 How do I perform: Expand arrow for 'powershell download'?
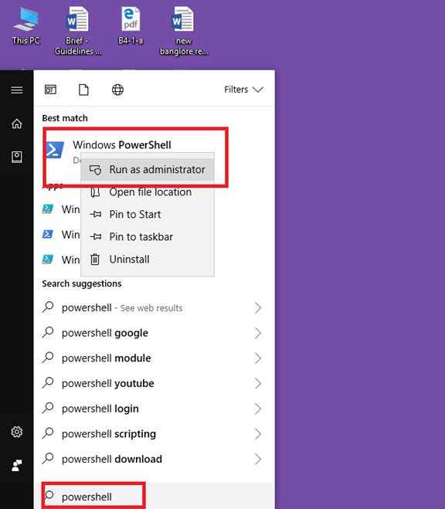point(258,459)
